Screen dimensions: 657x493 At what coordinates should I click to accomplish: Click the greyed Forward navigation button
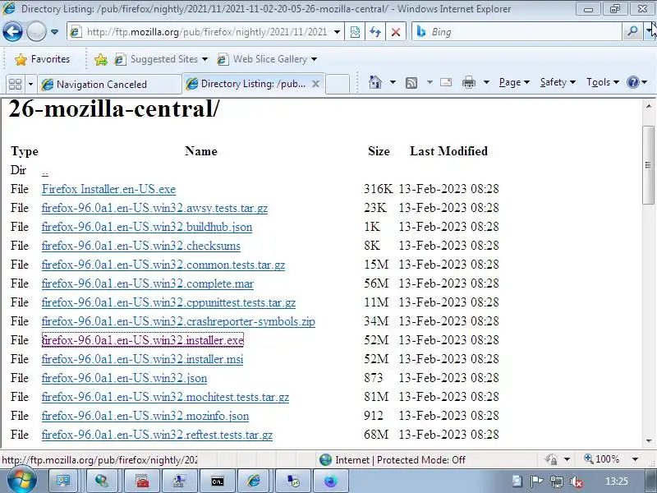(x=36, y=32)
